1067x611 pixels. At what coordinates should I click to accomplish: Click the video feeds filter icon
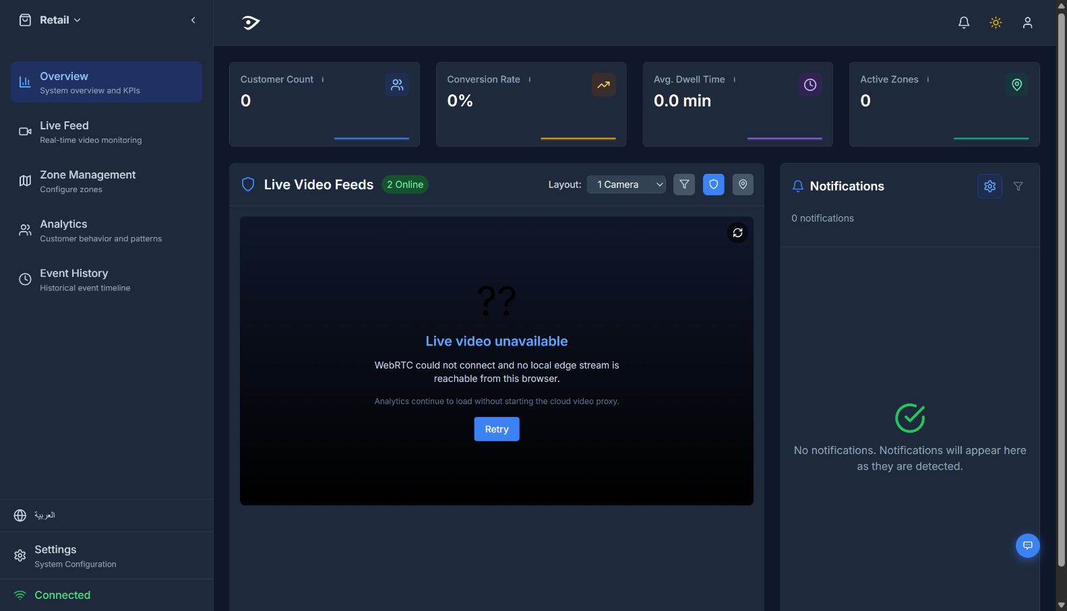click(684, 185)
